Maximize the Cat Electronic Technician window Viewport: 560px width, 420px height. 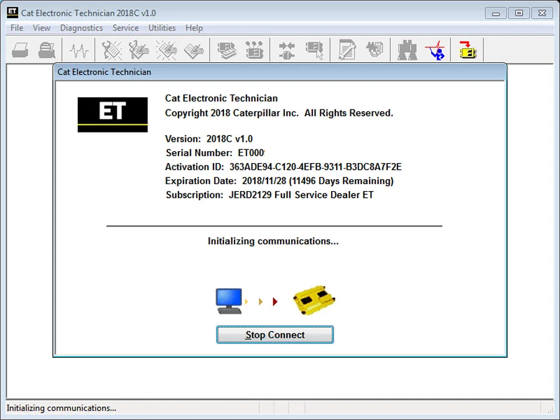pyautogui.click(x=518, y=13)
